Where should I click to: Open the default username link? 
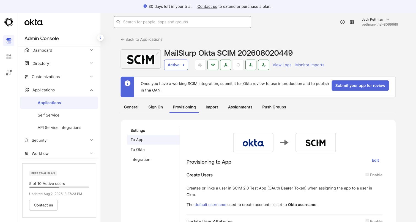(210, 205)
